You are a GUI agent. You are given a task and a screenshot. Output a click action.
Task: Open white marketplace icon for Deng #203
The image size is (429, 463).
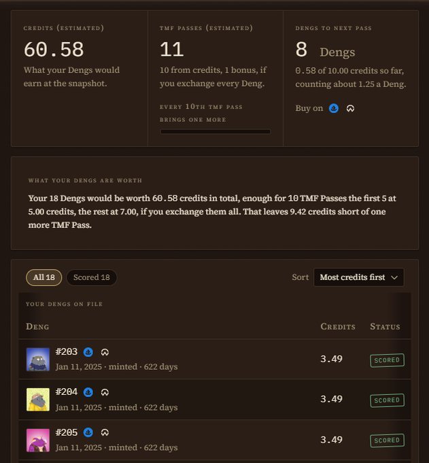105,352
